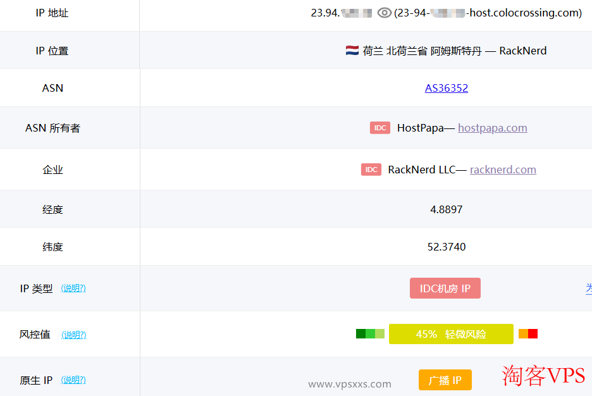592x396 pixels.
Task: Open the 说明 help link beside 原生 IP
Action: (73, 380)
